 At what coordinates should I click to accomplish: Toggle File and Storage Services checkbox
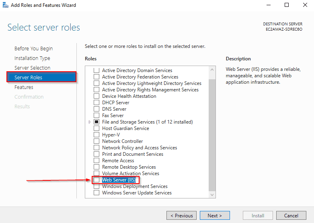96,122
